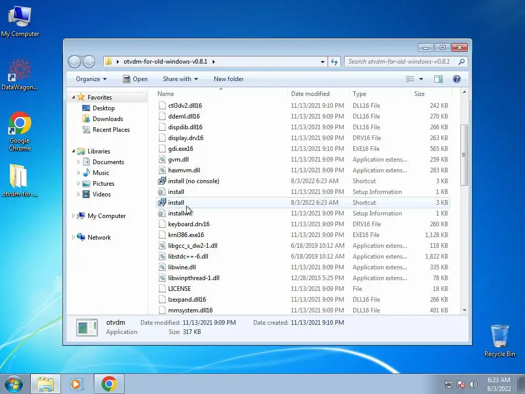Click the otvdm thumbnail in details pane
525x394 pixels.
[87, 327]
